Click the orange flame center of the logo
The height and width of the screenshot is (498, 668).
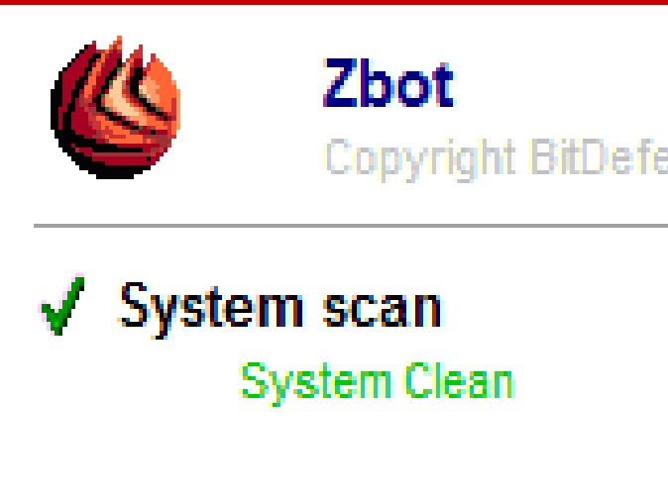[124, 100]
